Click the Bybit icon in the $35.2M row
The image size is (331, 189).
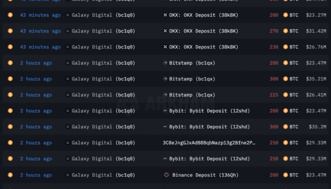coord(165,127)
